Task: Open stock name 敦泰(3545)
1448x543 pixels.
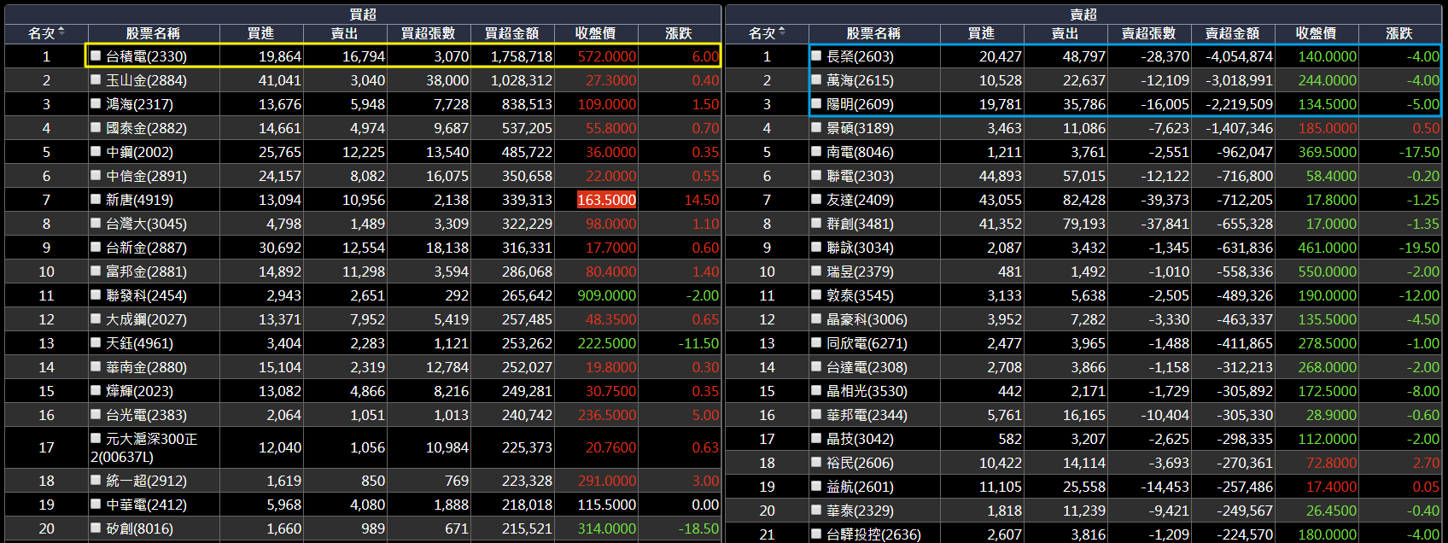Action: pos(860,295)
